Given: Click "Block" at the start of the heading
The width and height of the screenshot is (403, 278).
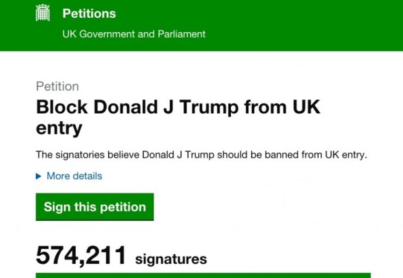Looking at the screenshot, I should pyautogui.click(x=62, y=107).
